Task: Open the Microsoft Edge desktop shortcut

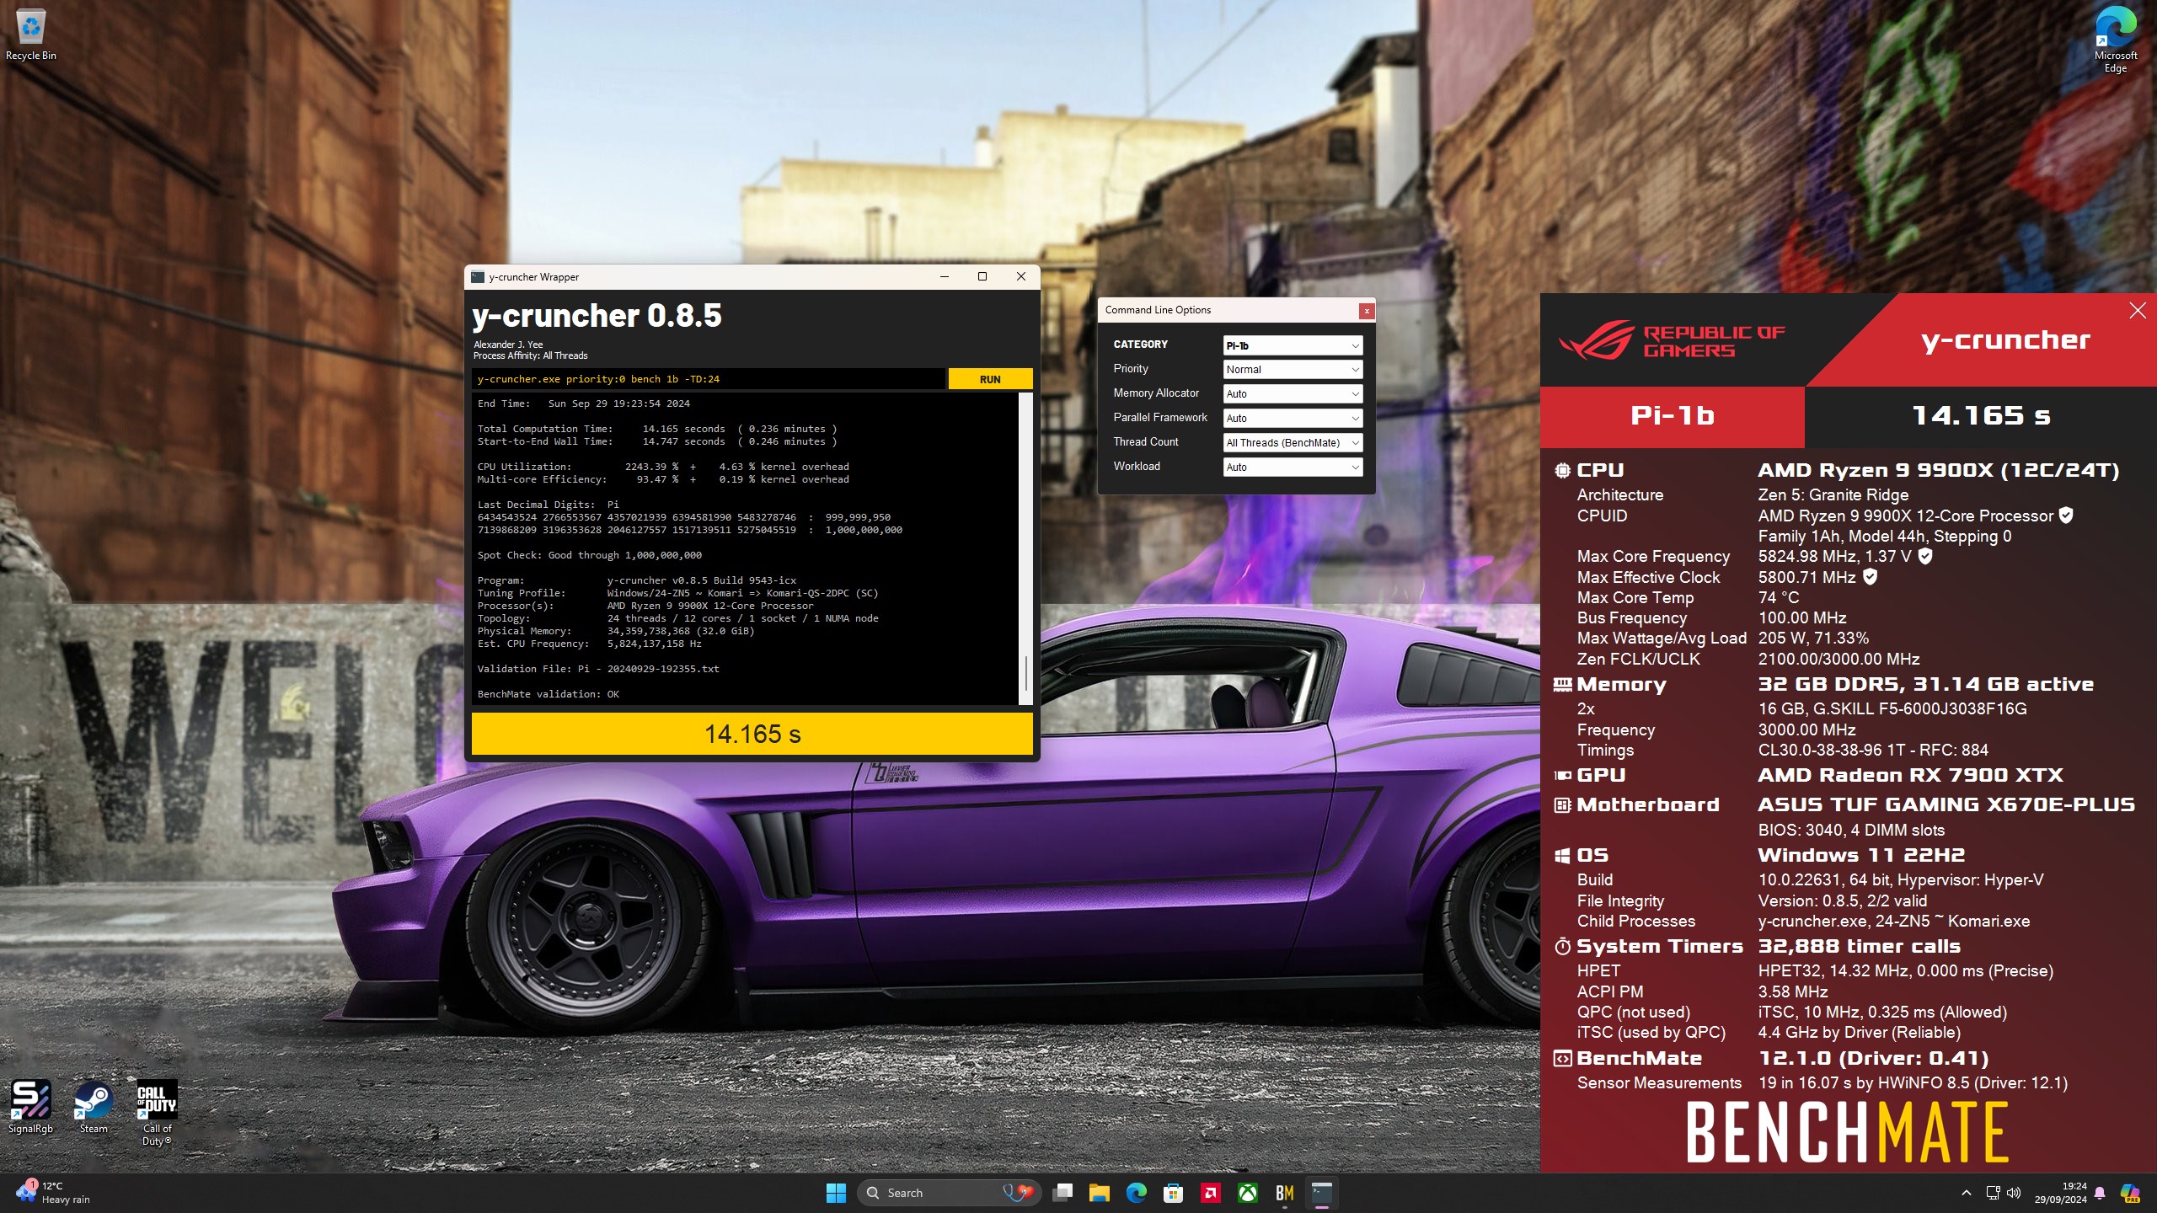Action: [x=2116, y=40]
